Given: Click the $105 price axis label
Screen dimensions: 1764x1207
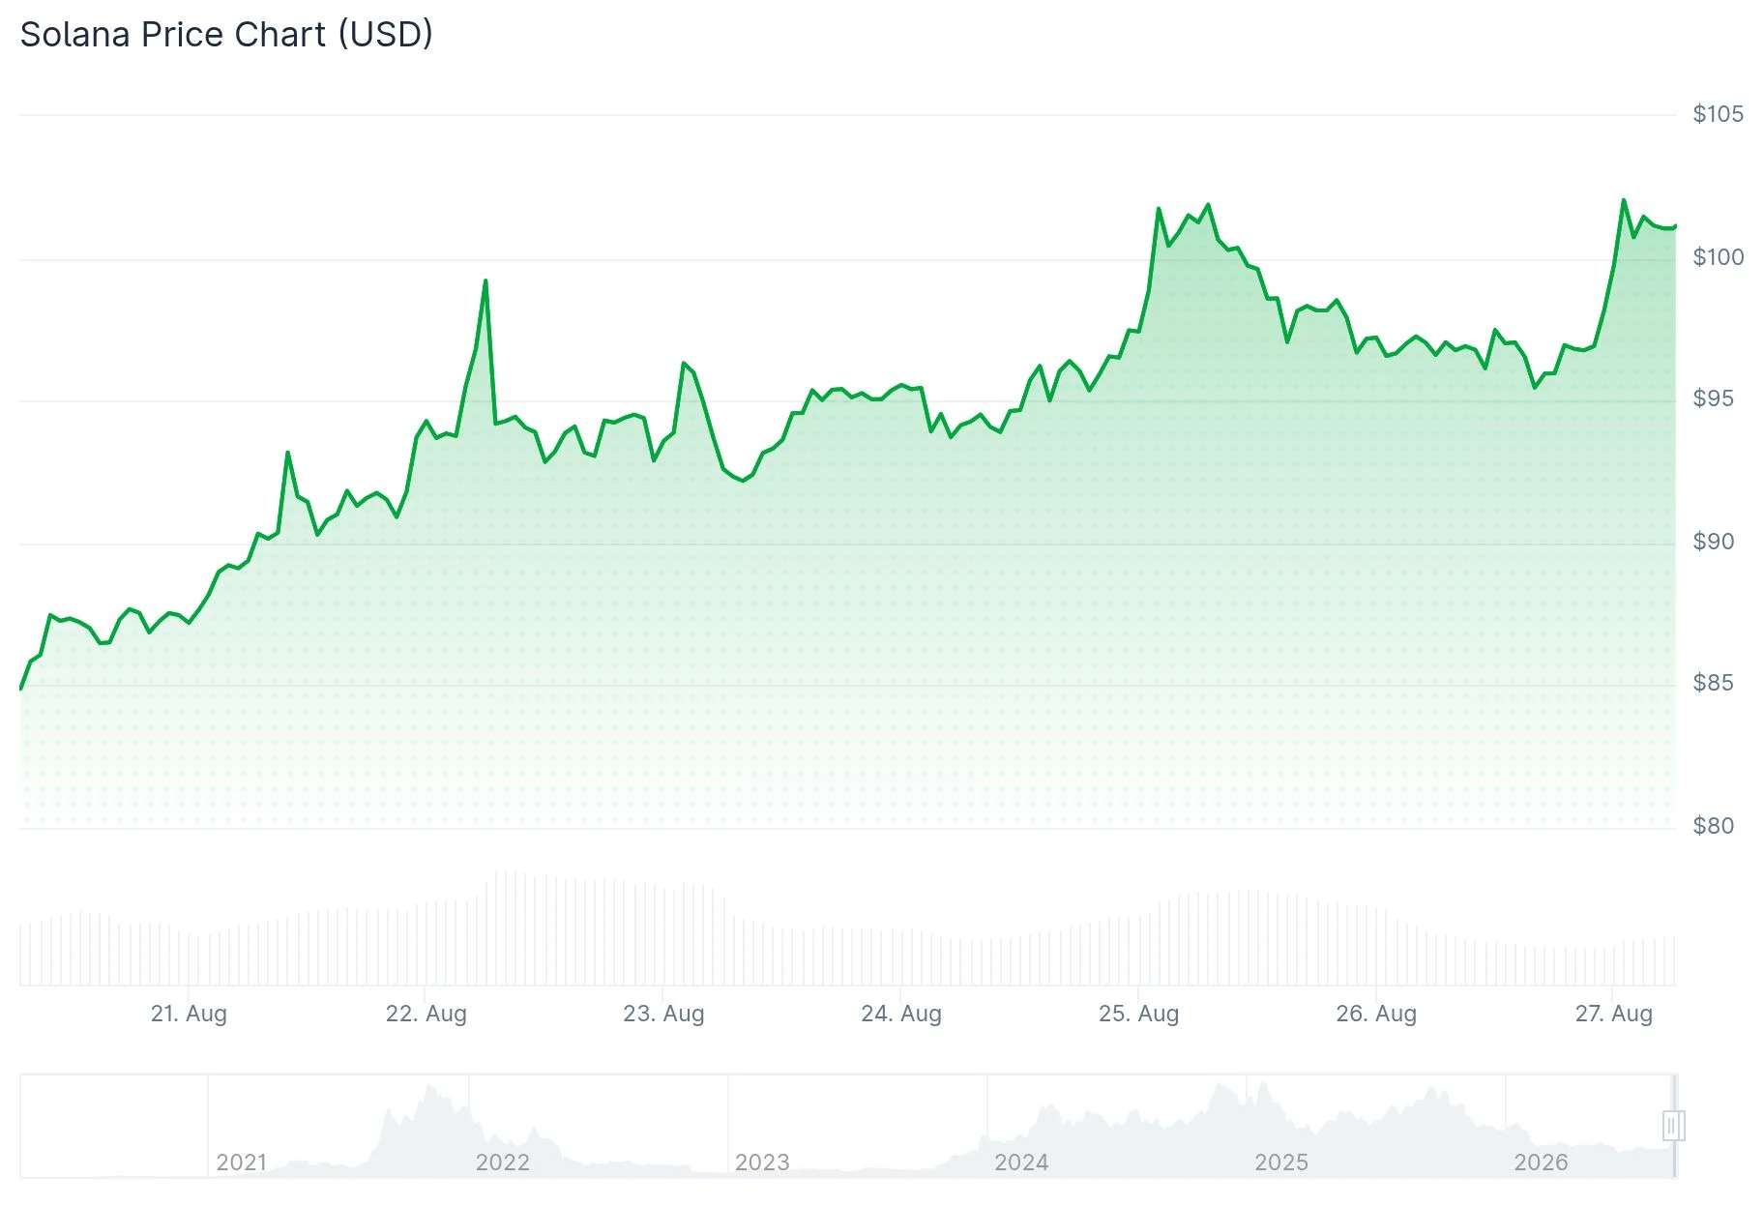Looking at the screenshot, I should (1719, 114).
